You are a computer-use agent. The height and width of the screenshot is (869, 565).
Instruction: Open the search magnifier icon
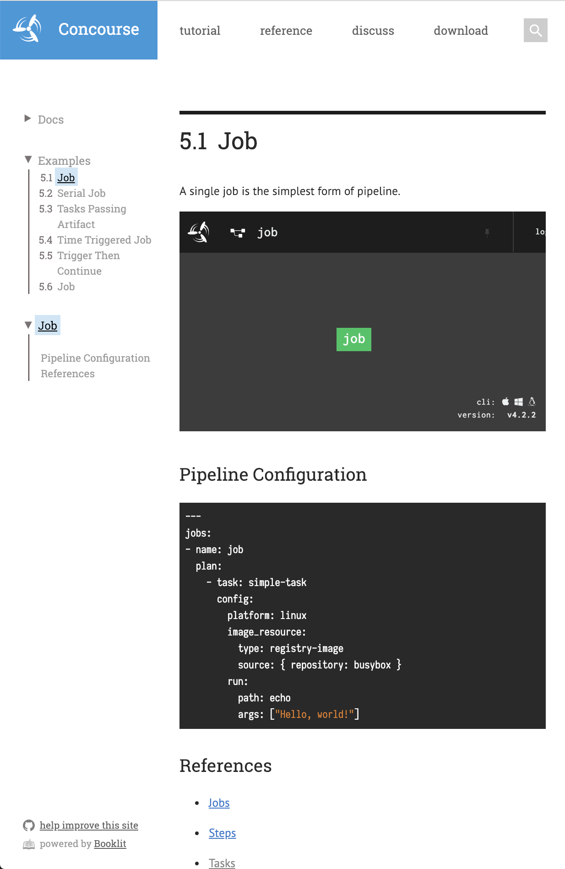coord(535,30)
